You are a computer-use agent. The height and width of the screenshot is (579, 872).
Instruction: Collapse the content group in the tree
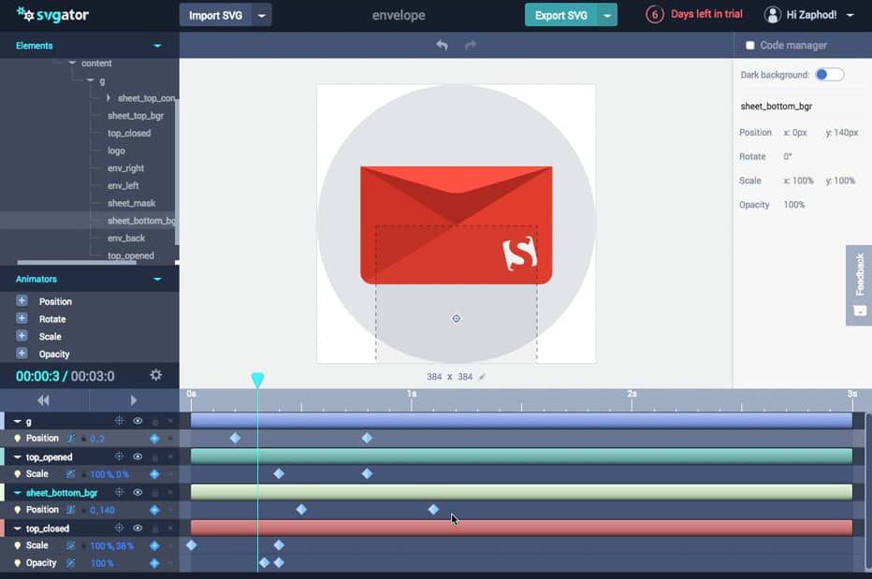(x=72, y=63)
